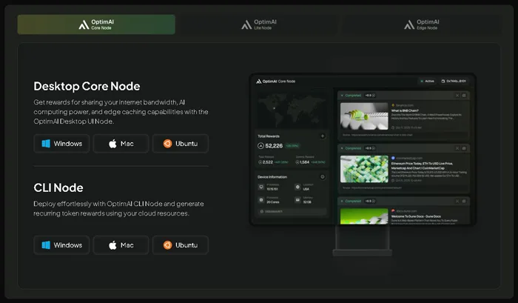Click the 52,226 total rewards value
518x303 pixels.
click(x=274, y=146)
